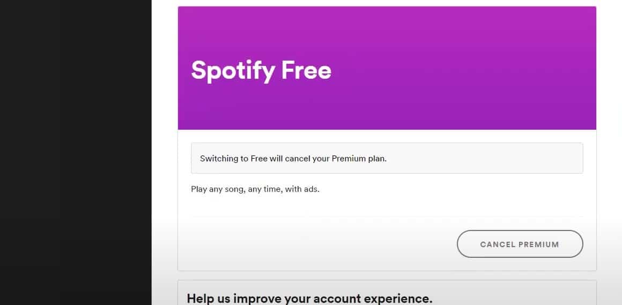Click the CANCEL PREMIUM button
The height and width of the screenshot is (305, 622).
tap(520, 244)
